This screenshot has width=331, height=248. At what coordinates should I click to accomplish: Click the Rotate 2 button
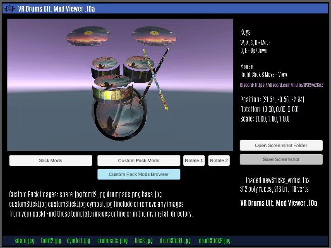click(219, 161)
